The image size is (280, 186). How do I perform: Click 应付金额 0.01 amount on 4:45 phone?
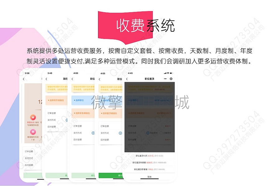[167, 139]
